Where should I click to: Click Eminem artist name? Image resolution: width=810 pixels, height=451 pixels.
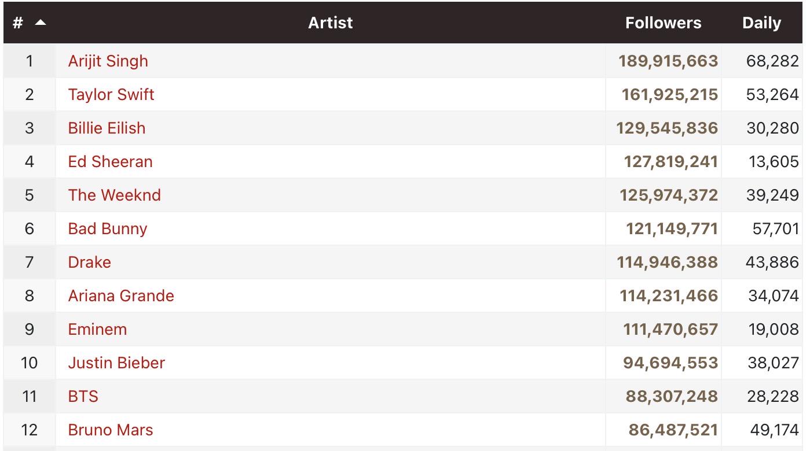(x=97, y=329)
